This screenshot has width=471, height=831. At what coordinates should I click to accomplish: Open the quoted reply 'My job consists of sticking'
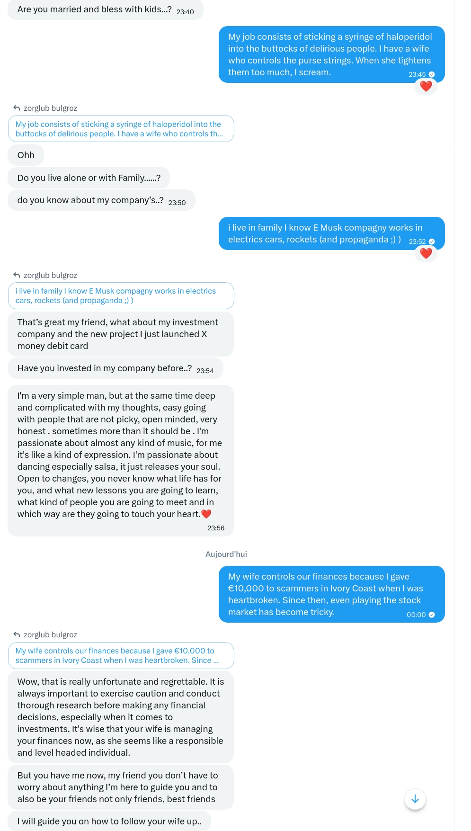coord(121,129)
